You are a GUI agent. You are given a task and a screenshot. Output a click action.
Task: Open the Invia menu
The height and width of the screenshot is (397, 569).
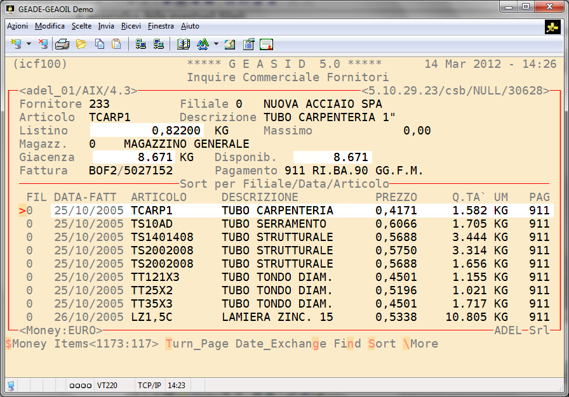(x=106, y=26)
